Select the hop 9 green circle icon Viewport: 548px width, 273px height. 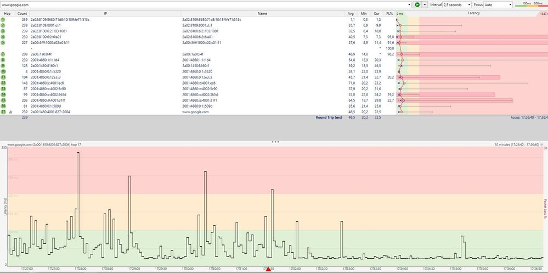[x=3, y=66]
